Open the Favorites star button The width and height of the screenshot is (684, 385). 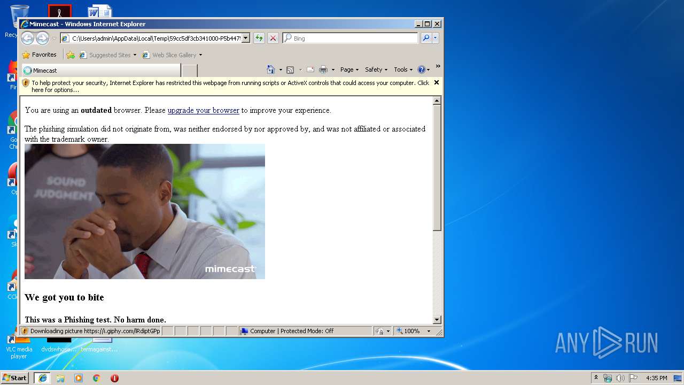39,55
